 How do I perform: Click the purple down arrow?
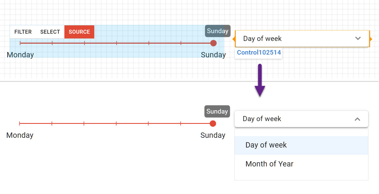pyautogui.click(x=260, y=80)
